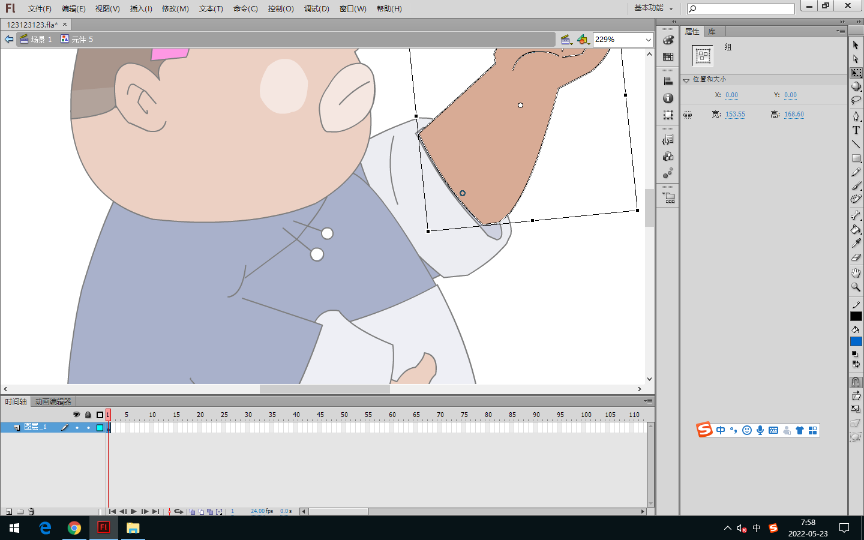Select the Free Transform tool
Viewport: 864px width, 540px height.
(856, 73)
